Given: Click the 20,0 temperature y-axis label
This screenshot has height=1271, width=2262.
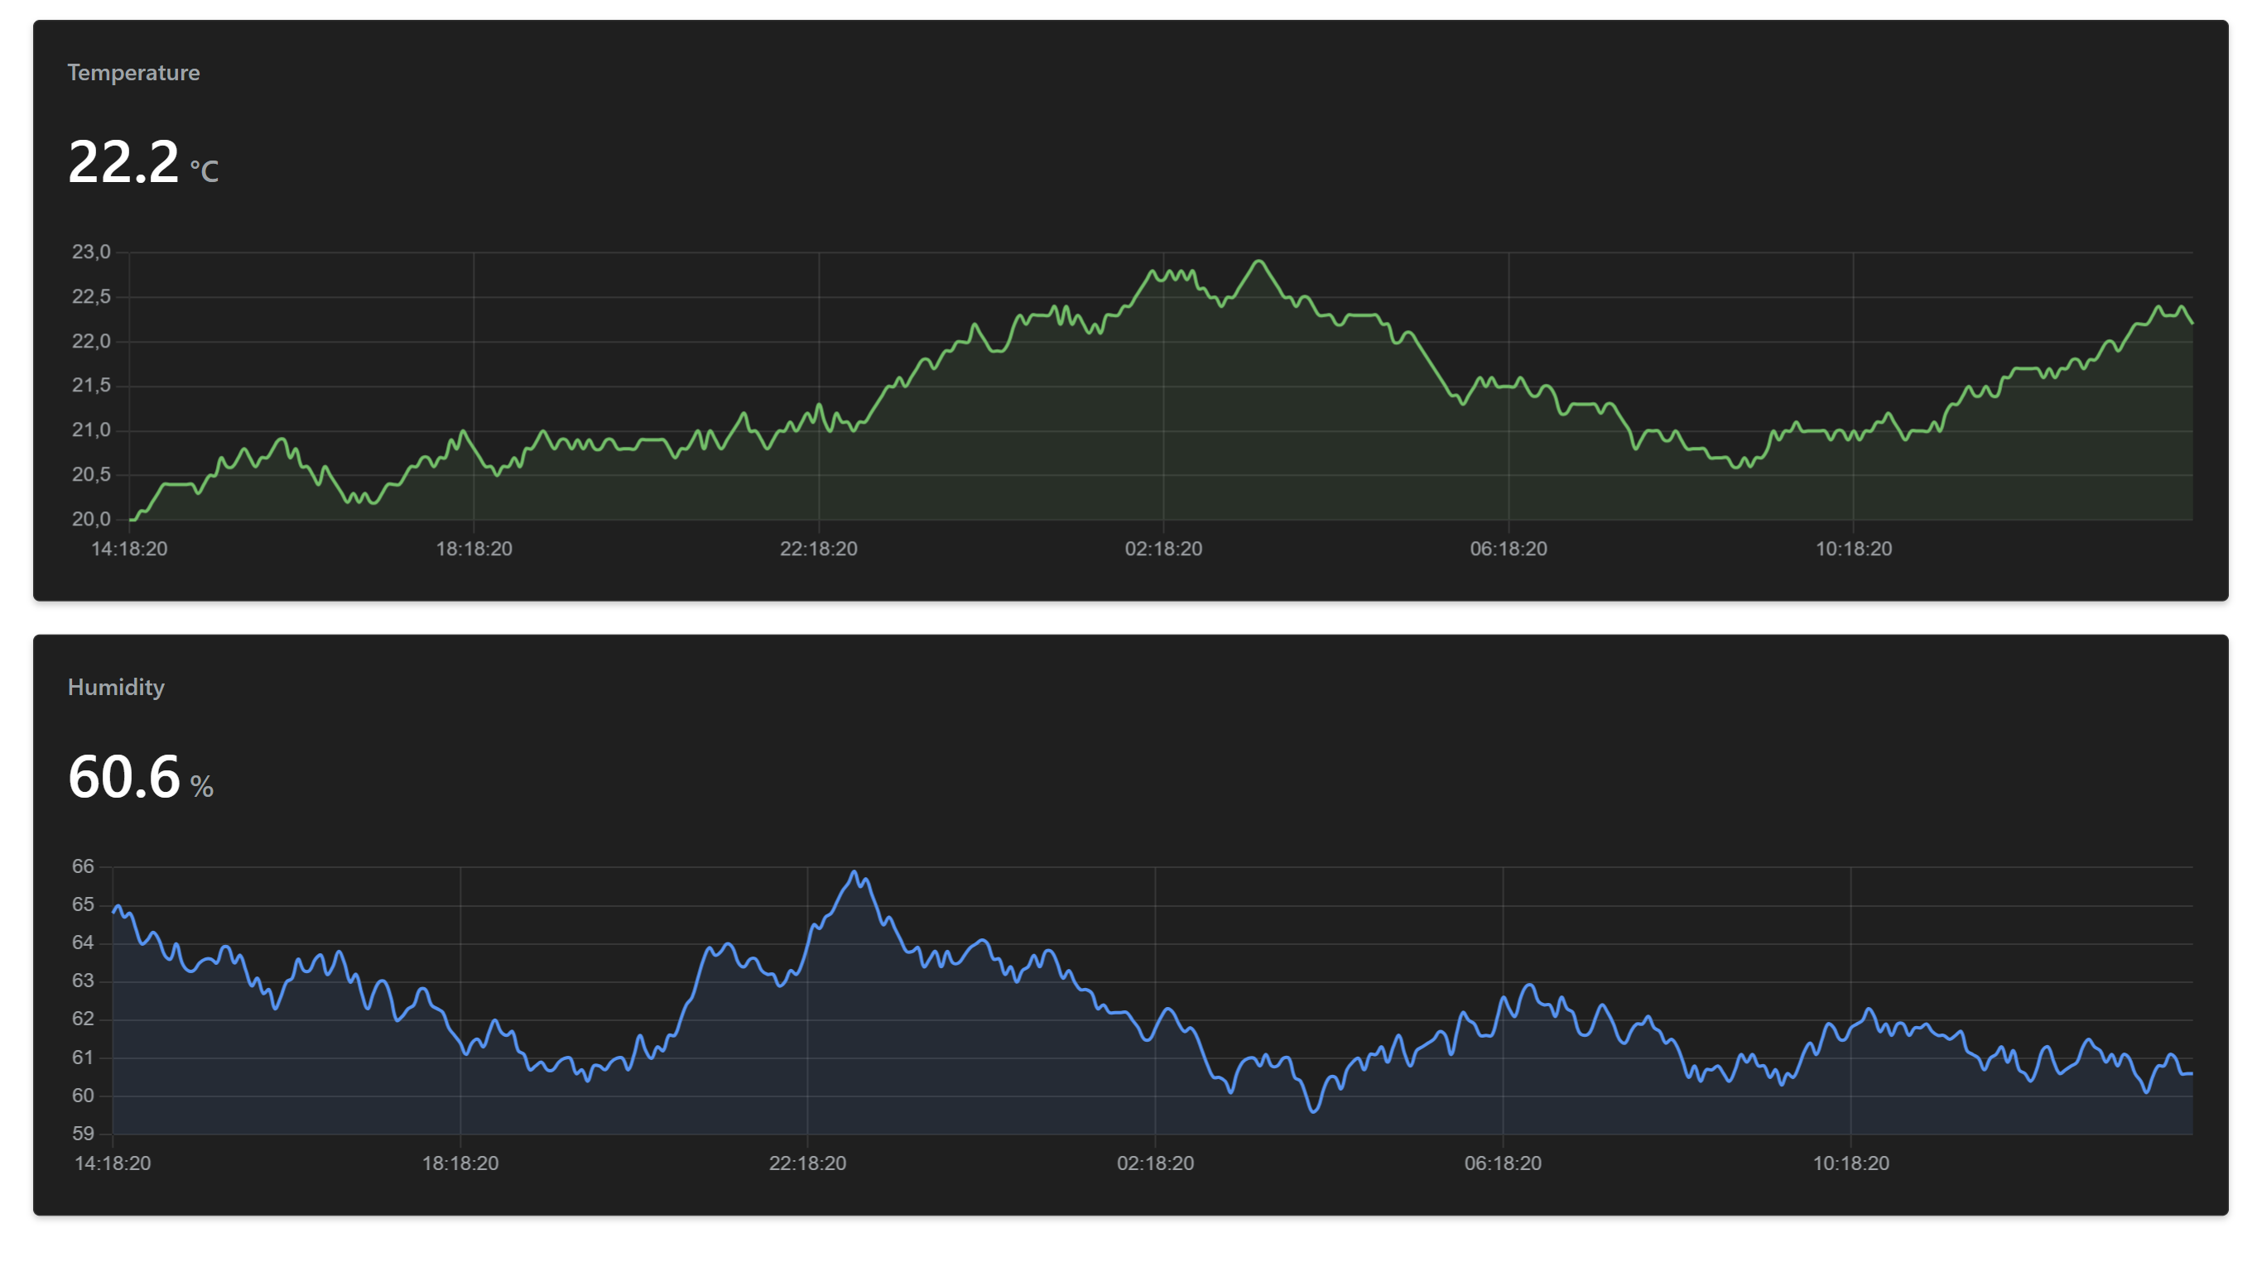Looking at the screenshot, I should (x=91, y=520).
